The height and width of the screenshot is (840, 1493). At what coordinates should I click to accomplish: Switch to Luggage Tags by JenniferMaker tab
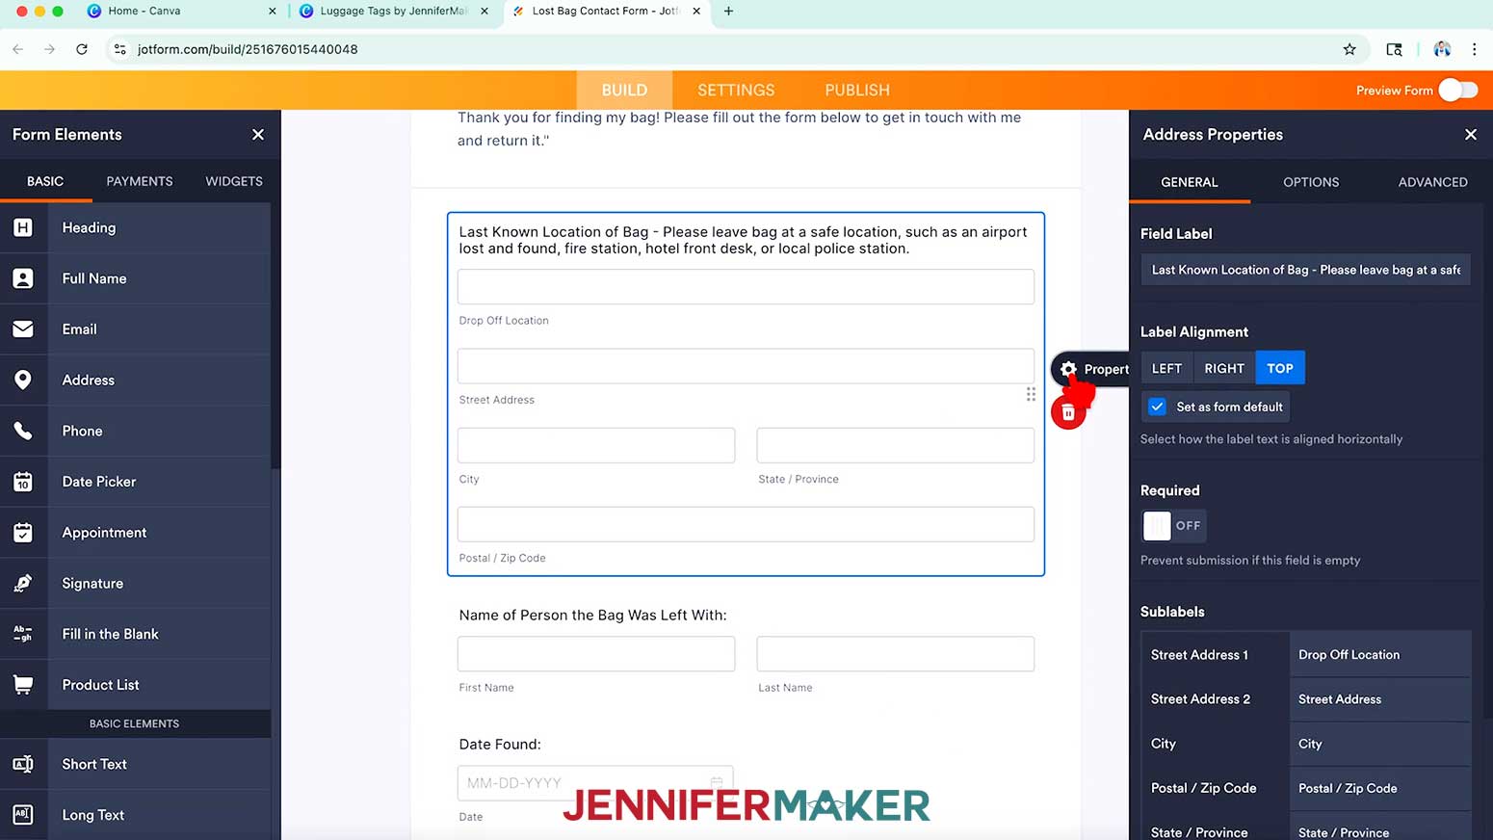[x=393, y=11]
